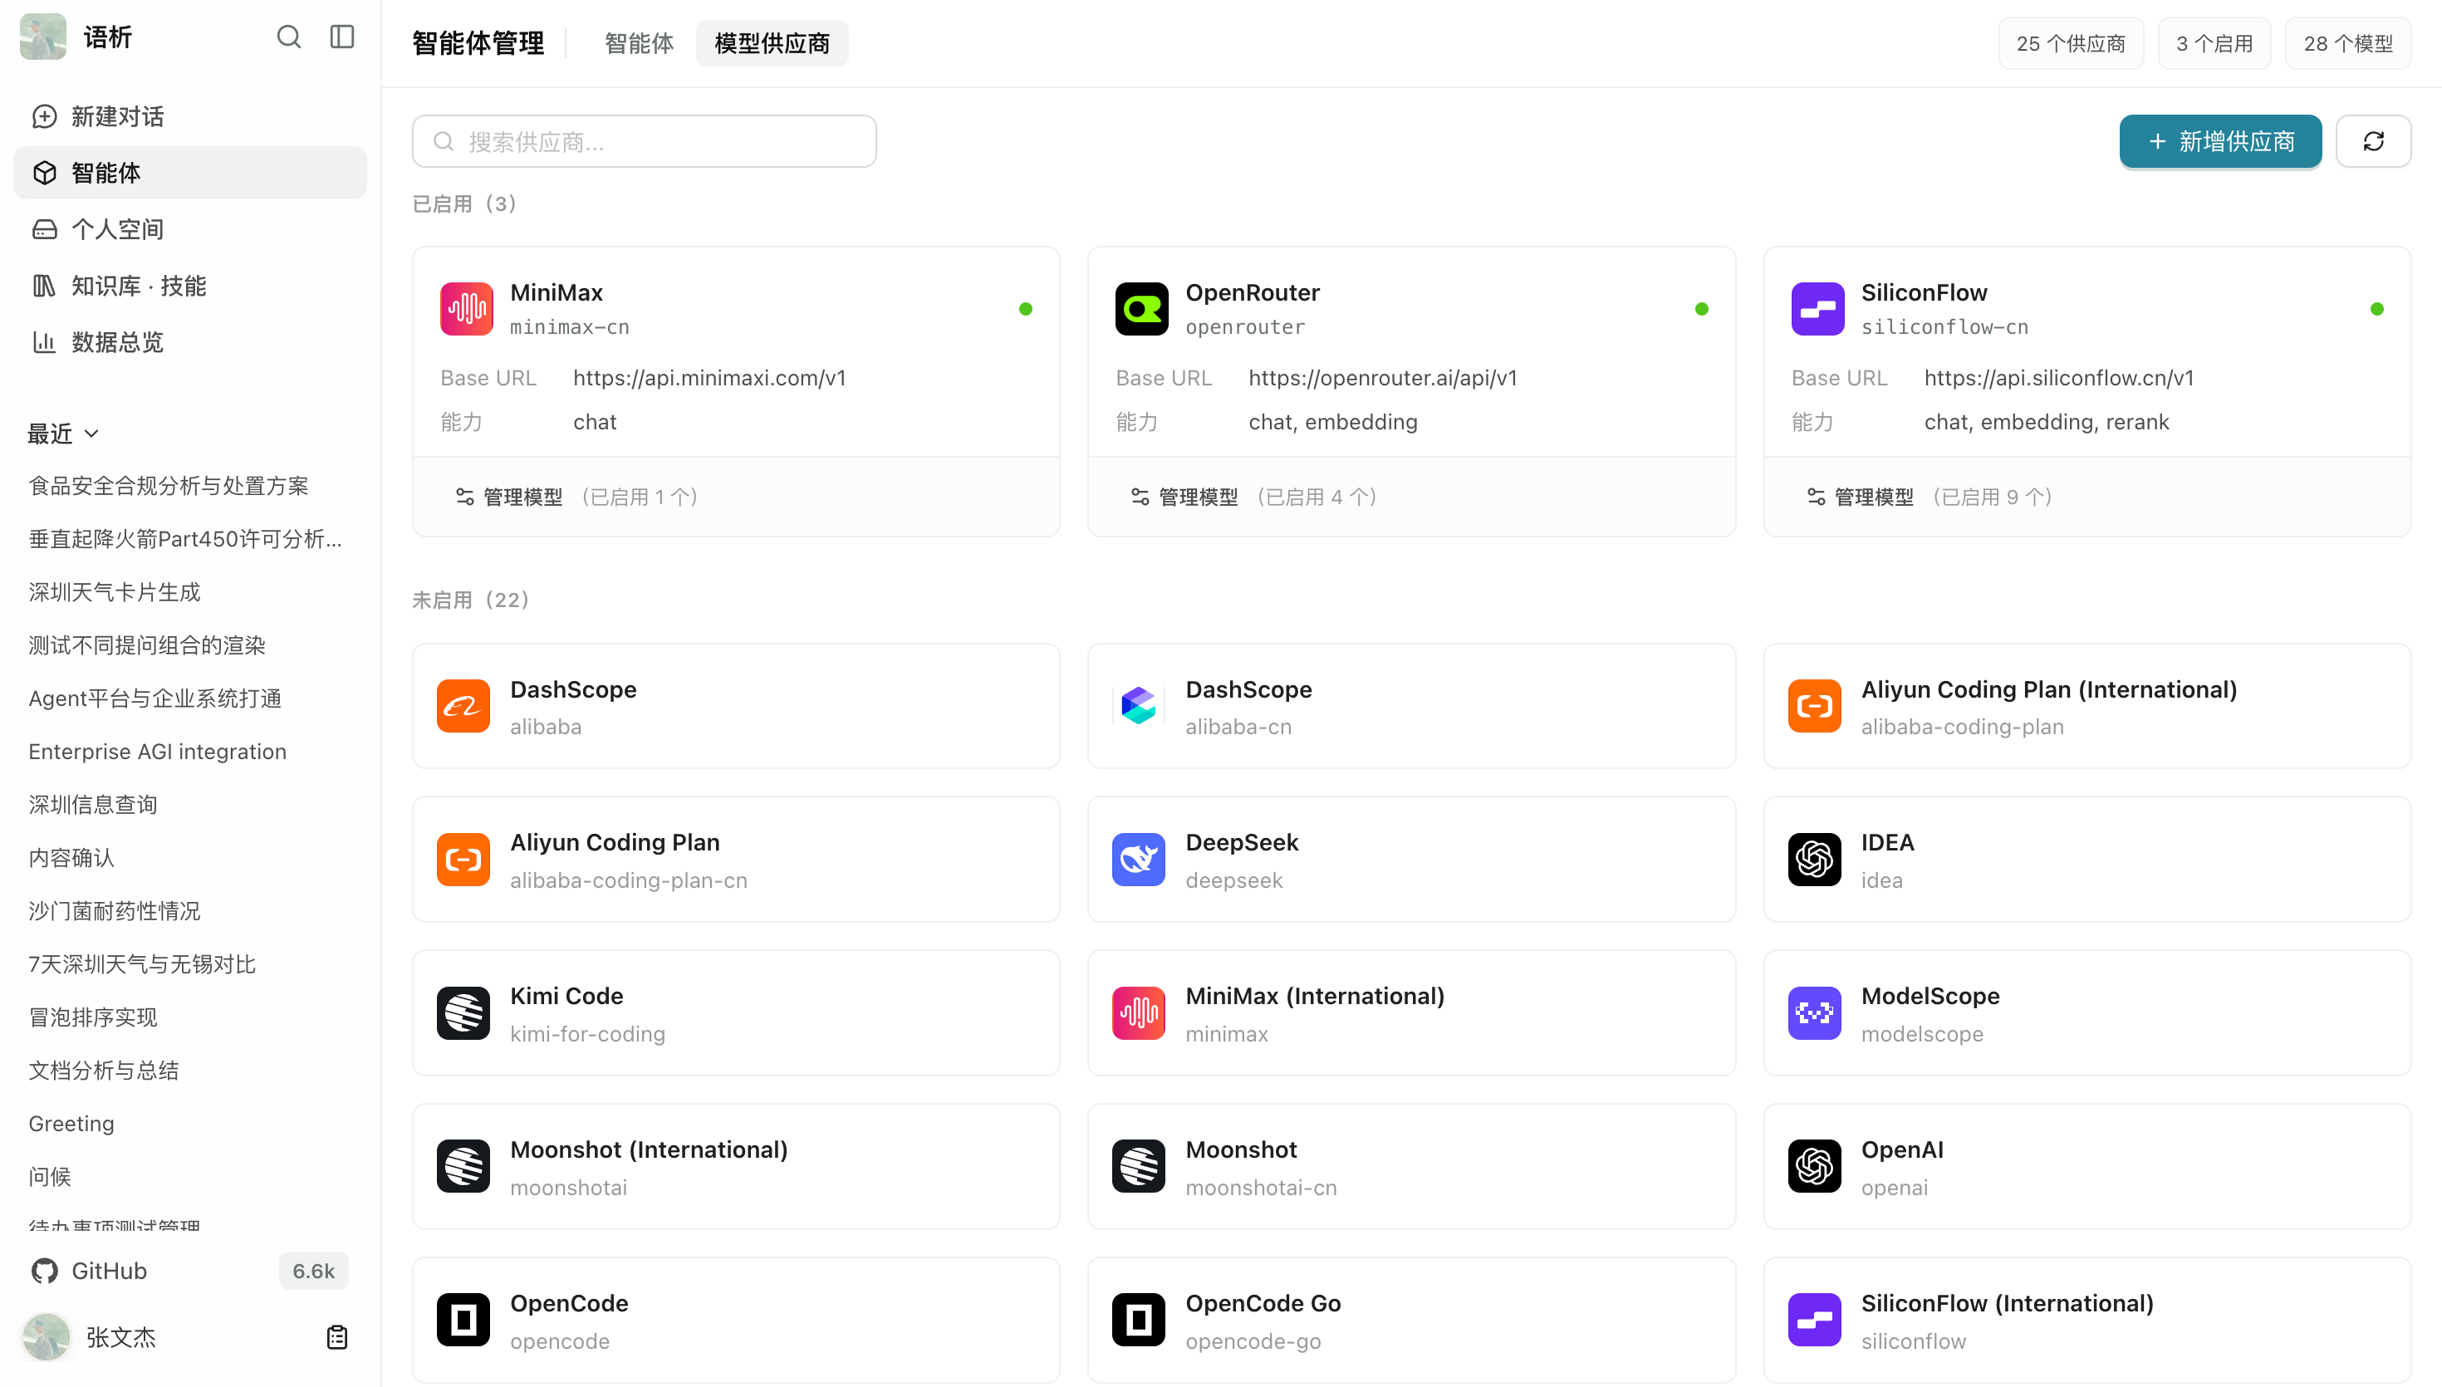Click Aliyun Coding Plan (International) icon

(1814, 706)
